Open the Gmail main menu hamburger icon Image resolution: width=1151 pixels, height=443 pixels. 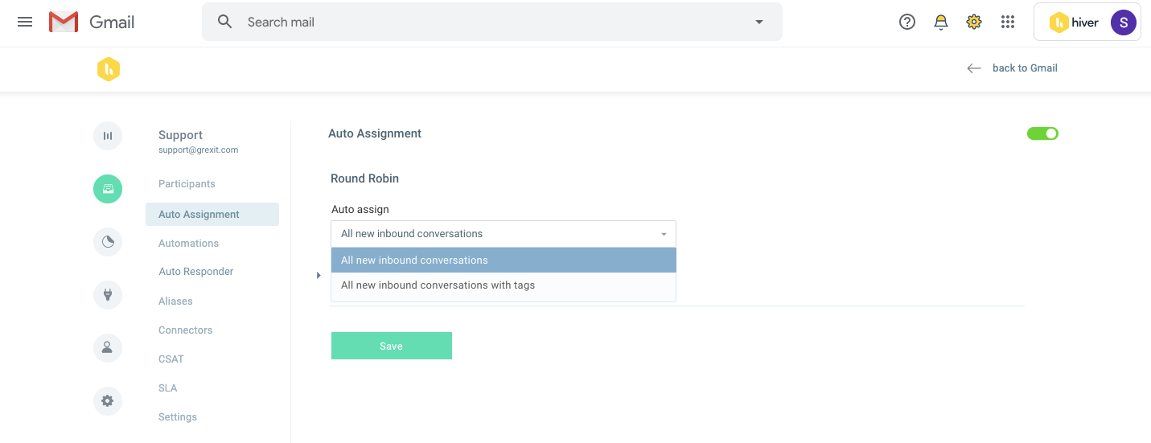click(25, 22)
